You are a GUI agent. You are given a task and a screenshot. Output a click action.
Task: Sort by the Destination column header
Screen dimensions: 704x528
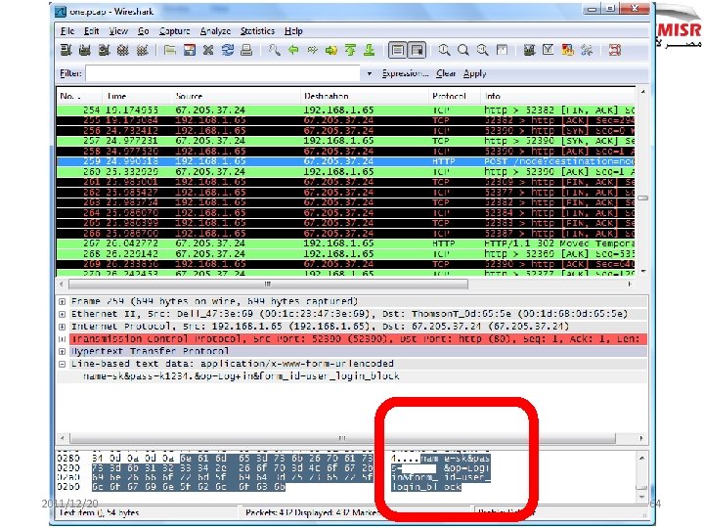tap(365, 96)
